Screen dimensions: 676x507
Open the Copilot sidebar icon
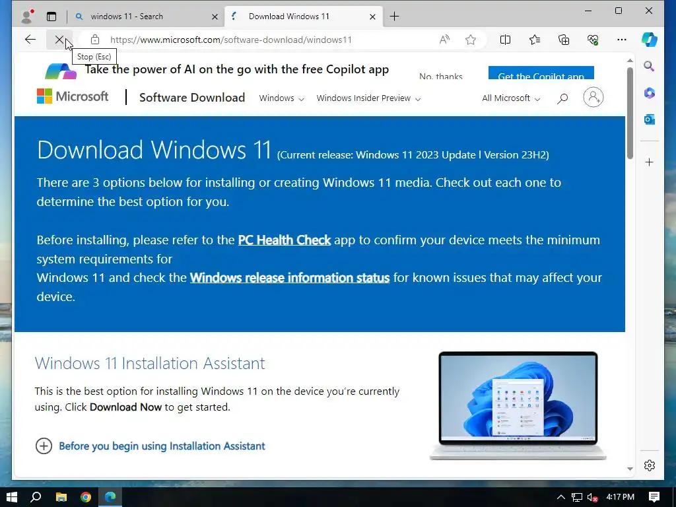coord(650,40)
